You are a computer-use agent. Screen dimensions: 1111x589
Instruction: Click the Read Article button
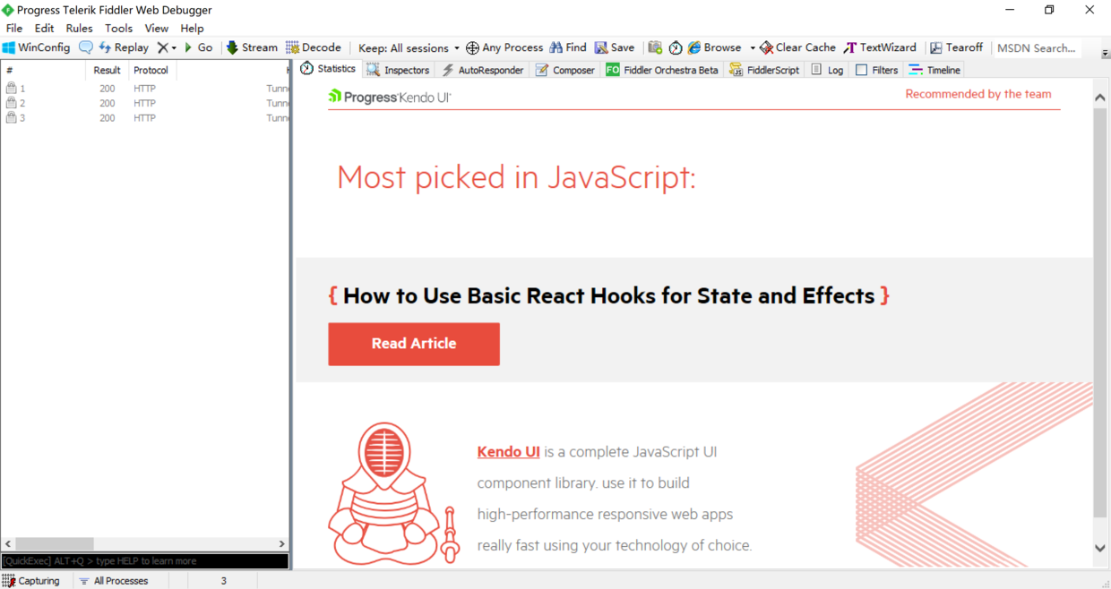414,344
